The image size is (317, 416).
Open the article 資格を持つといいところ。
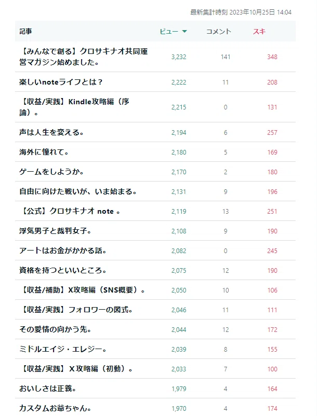(x=63, y=270)
